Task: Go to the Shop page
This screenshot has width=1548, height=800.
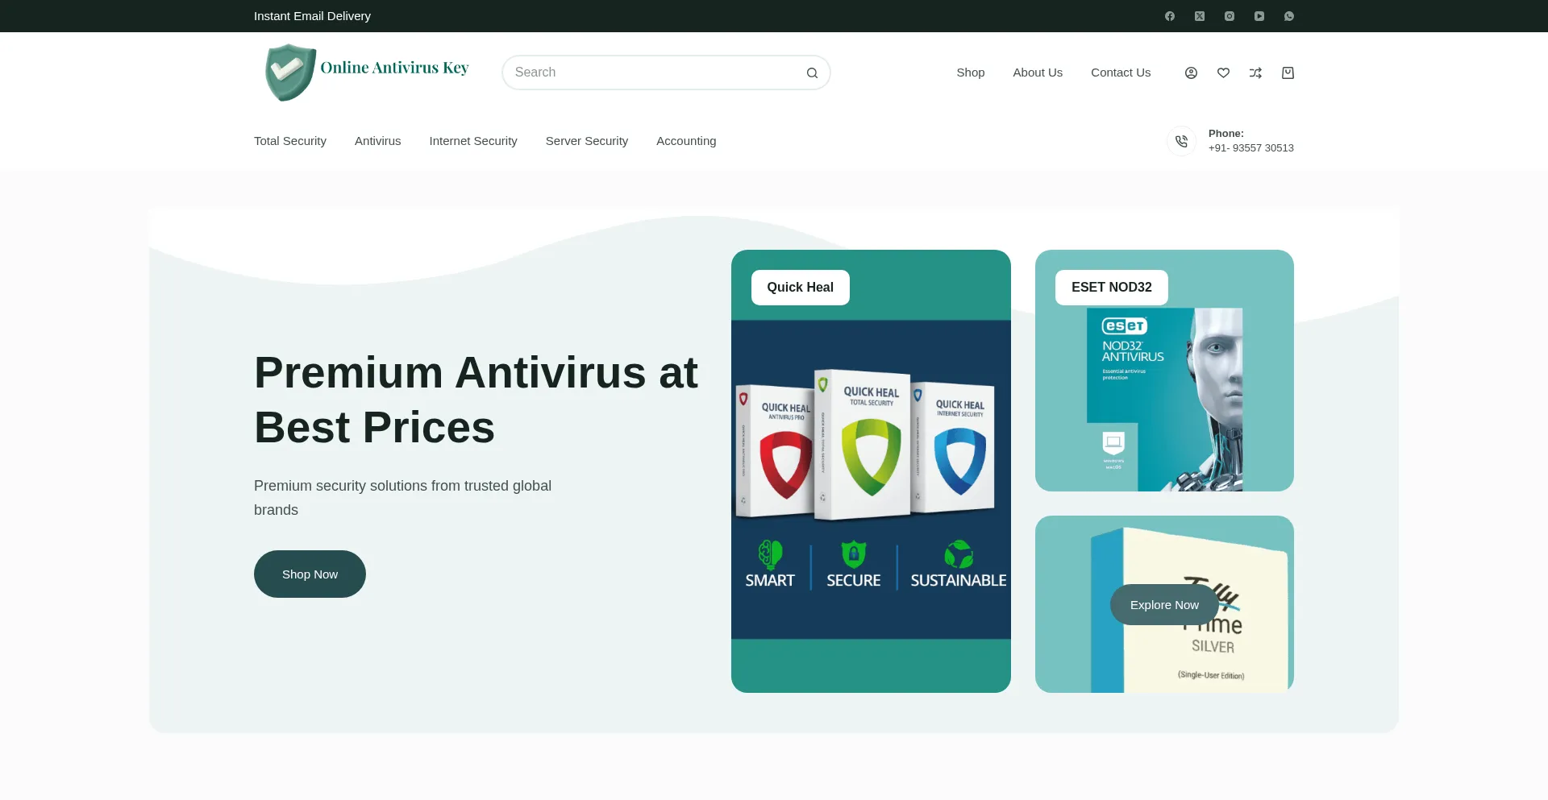Action: click(x=971, y=73)
